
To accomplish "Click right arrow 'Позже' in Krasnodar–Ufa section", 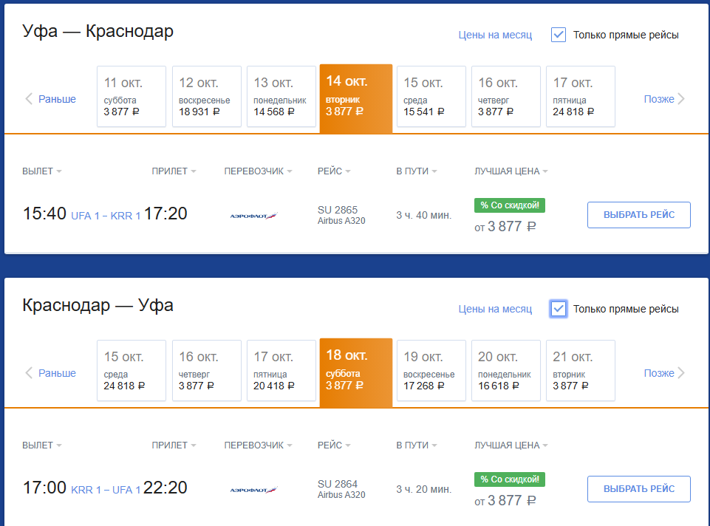I will click(665, 373).
